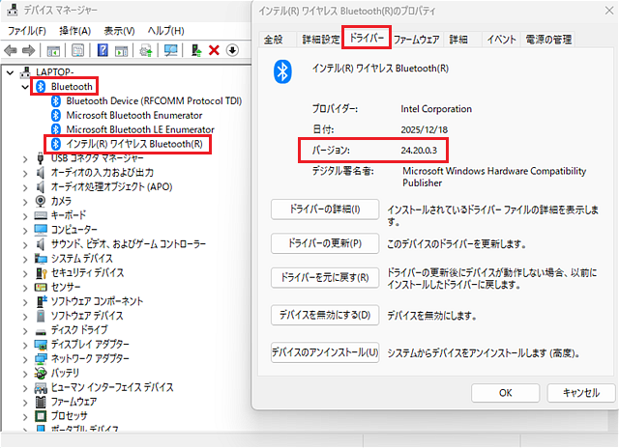Viewport: 619px width, 448px height.
Task: Click the gear with green arrow driver icon
Action: [146, 50]
